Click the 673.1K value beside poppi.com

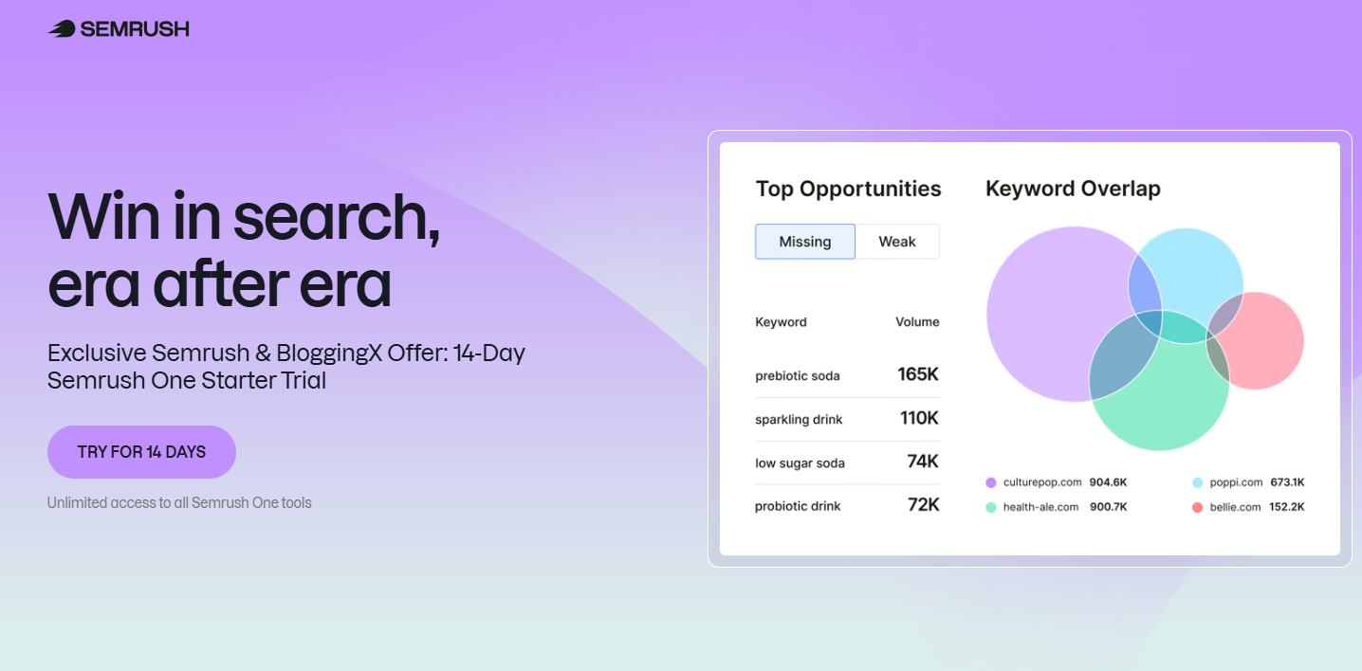[x=1288, y=482]
